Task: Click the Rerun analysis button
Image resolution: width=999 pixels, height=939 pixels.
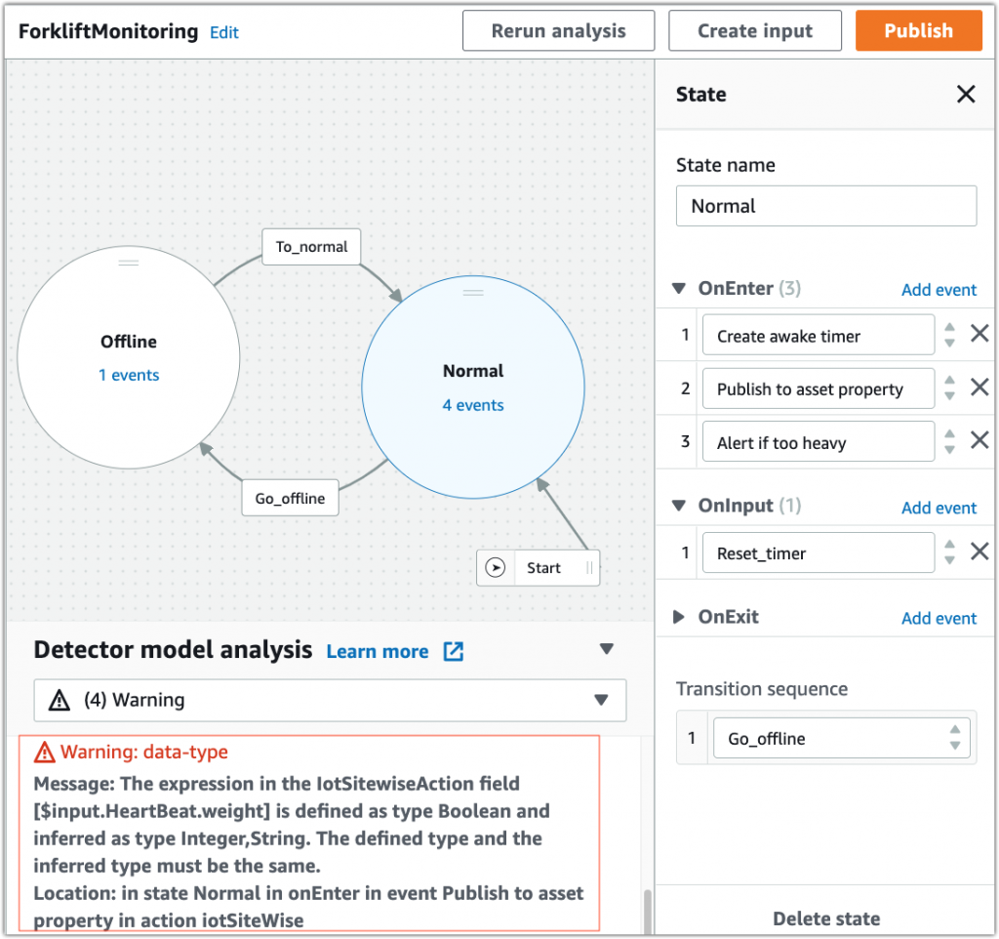Action: [558, 30]
